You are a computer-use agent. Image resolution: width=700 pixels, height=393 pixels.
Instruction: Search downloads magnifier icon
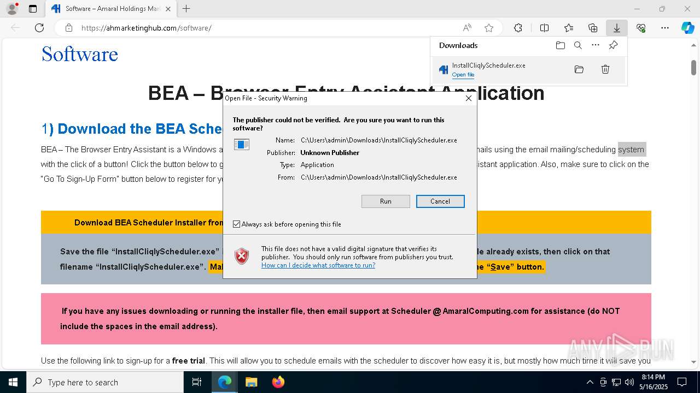pos(578,45)
